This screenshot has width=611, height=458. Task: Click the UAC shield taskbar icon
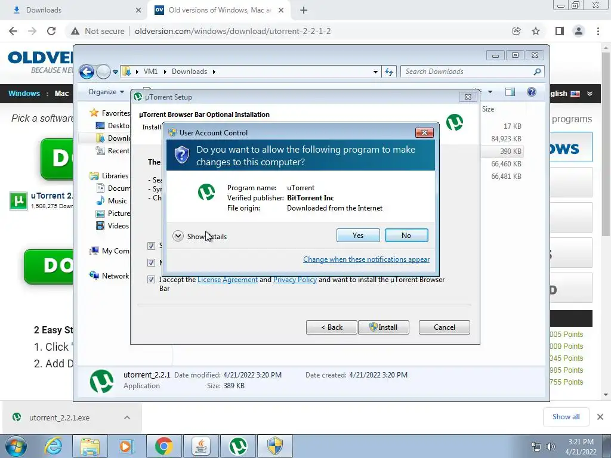[x=275, y=446]
